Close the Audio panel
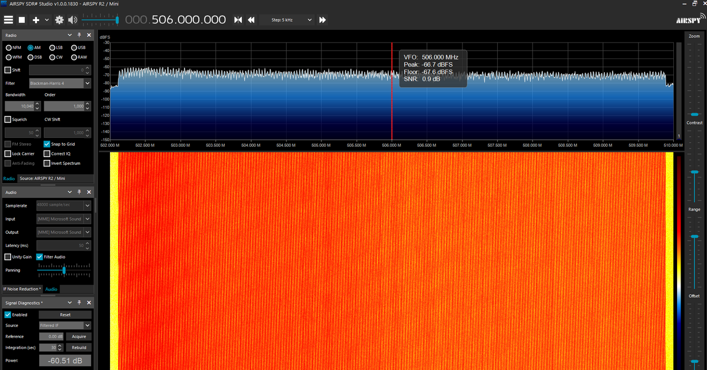The height and width of the screenshot is (370, 707). 88,192
